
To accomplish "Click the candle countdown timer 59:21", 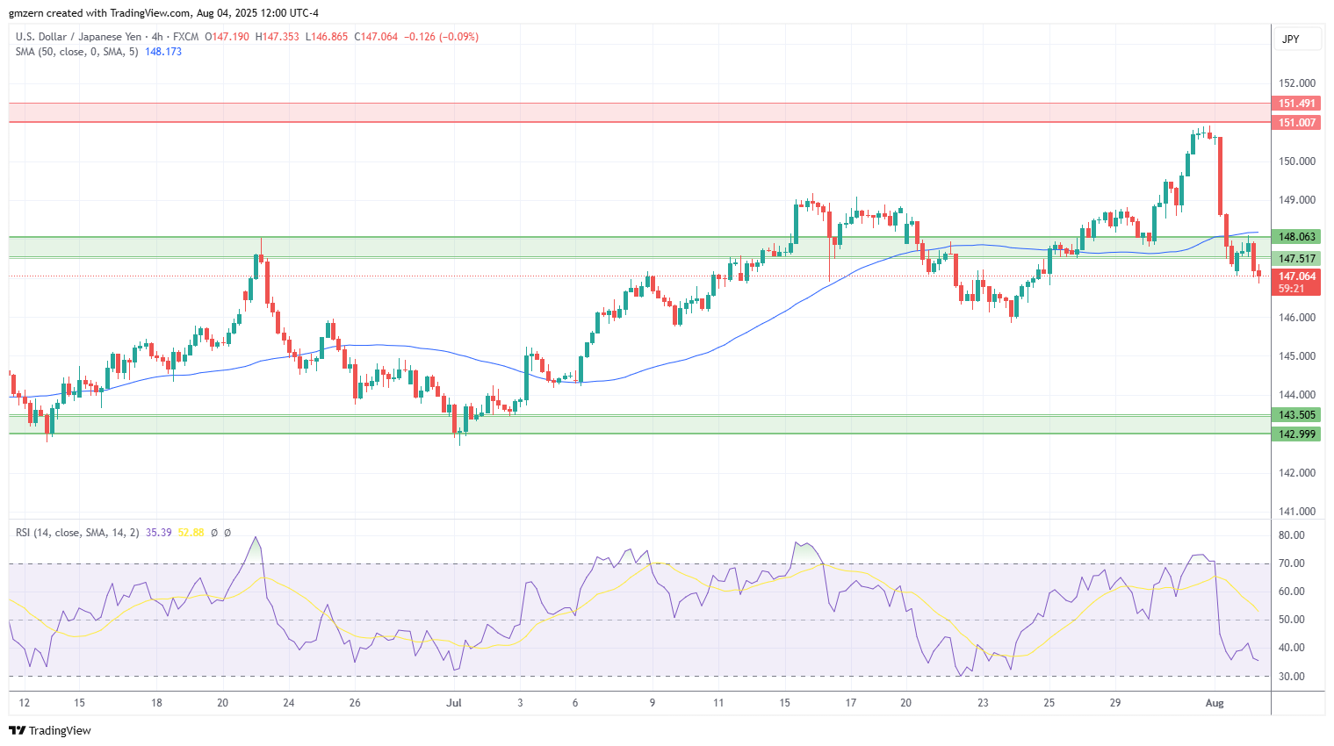I will click(x=1290, y=289).
